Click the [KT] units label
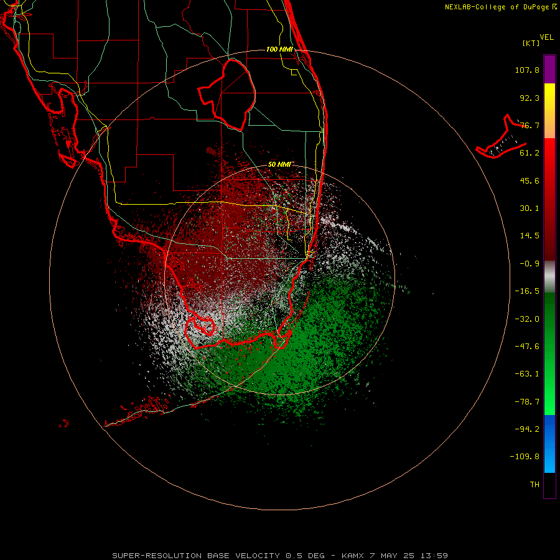 pyautogui.click(x=531, y=43)
